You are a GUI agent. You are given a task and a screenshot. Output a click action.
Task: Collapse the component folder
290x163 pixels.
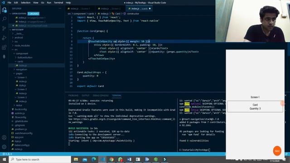tap(22, 53)
